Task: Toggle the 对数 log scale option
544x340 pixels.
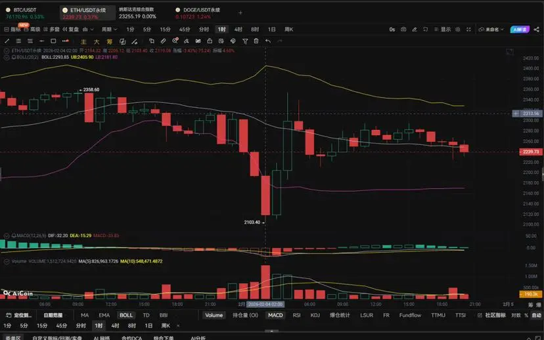Action: tap(516, 315)
